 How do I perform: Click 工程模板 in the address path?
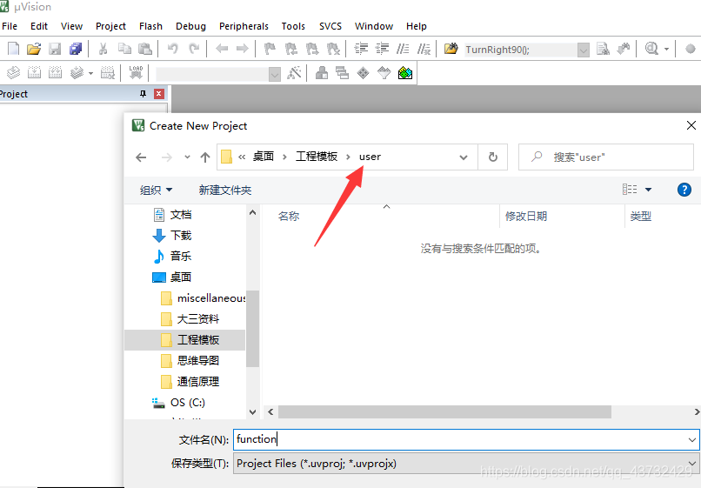point(316,157)
